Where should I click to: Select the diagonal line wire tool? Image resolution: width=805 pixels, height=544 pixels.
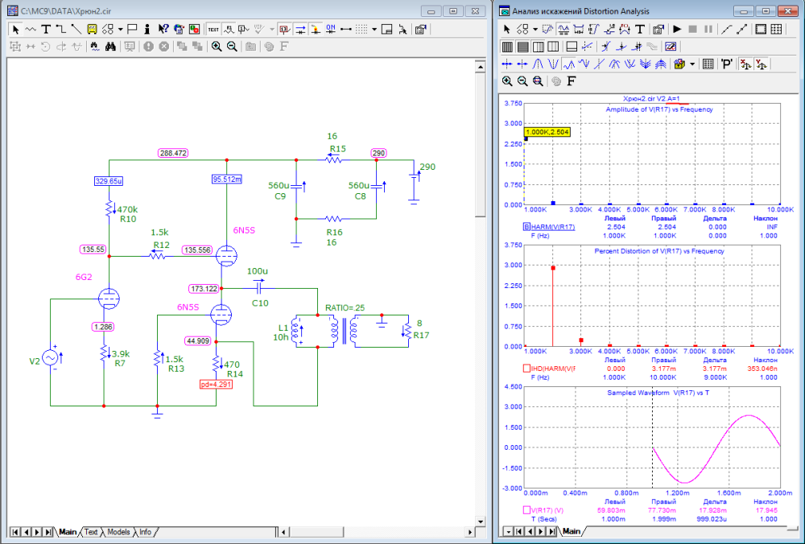point(75,29)
